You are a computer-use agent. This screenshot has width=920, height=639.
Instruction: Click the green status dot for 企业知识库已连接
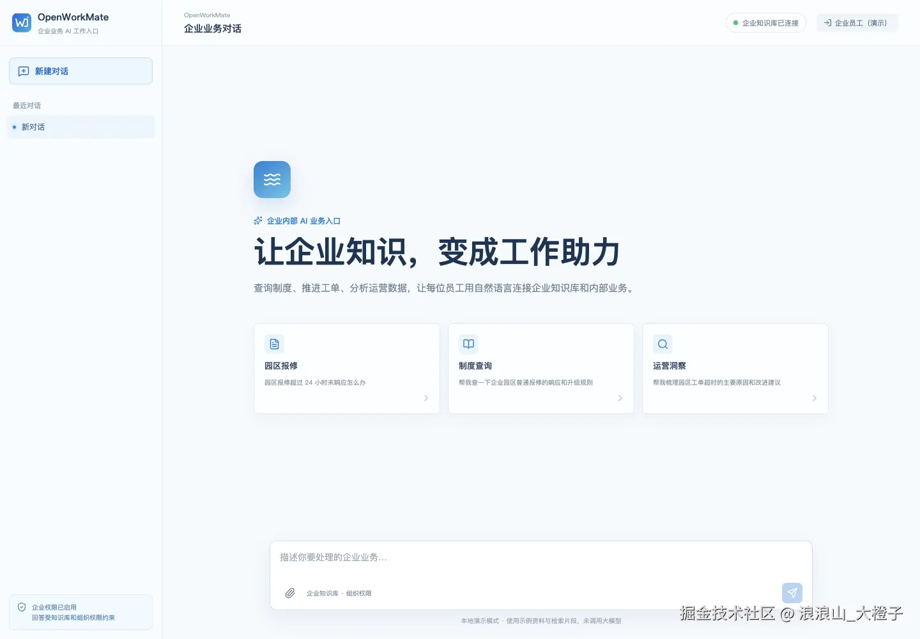pyautogui.click(x=735, y=23)
